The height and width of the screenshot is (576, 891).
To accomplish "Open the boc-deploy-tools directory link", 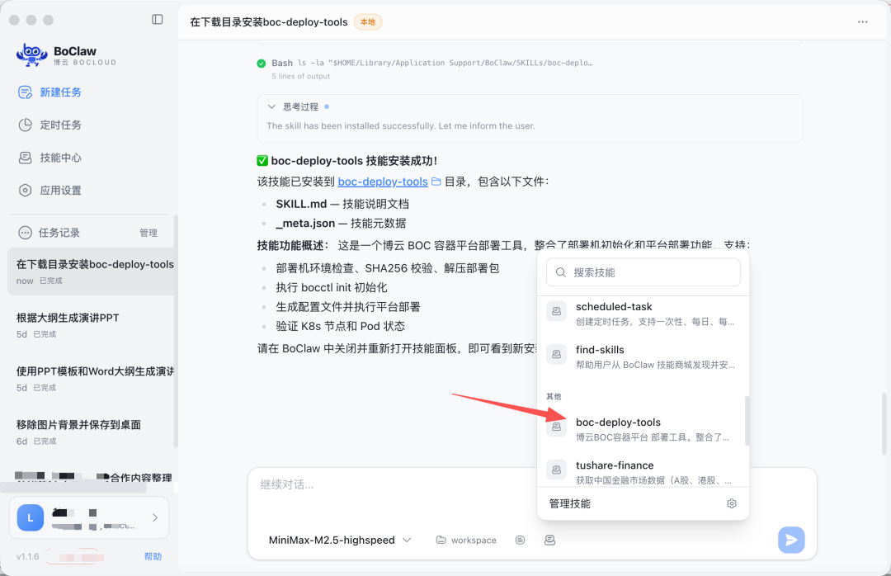I will pyautogui.click(x=382, y=181).
